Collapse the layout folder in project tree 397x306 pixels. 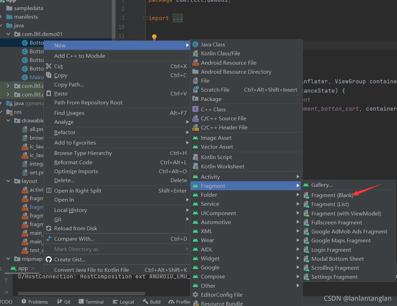[8, 181]
